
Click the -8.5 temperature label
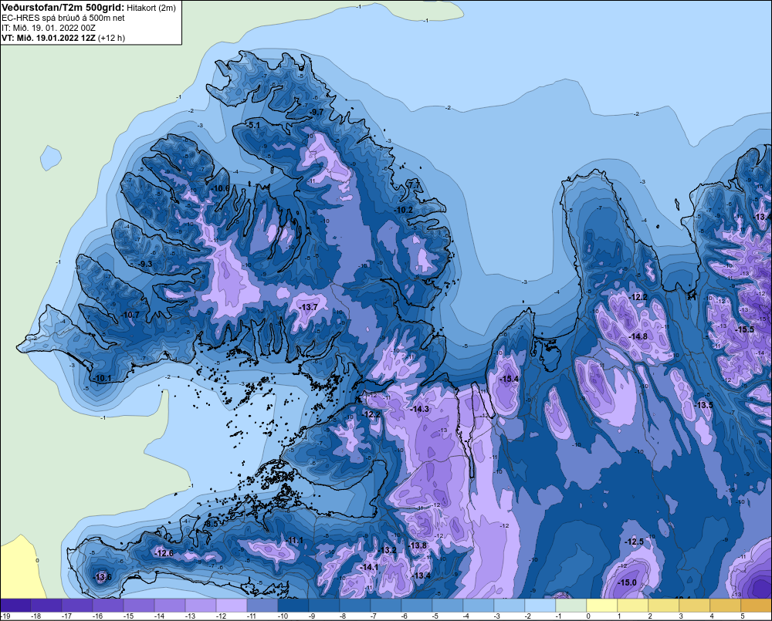[x=212, y=525]
